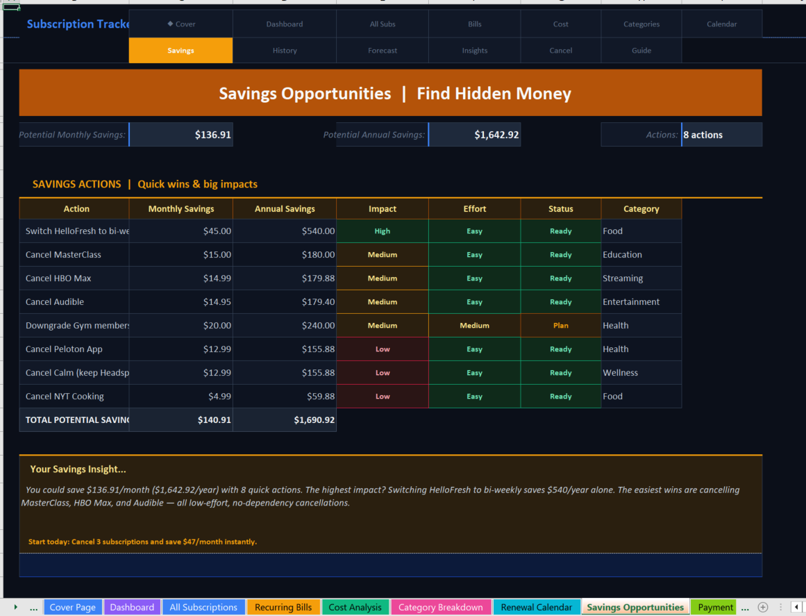806x616 pixels.
Task: Open the Bills navigation button
Action: tap(474, 24)
